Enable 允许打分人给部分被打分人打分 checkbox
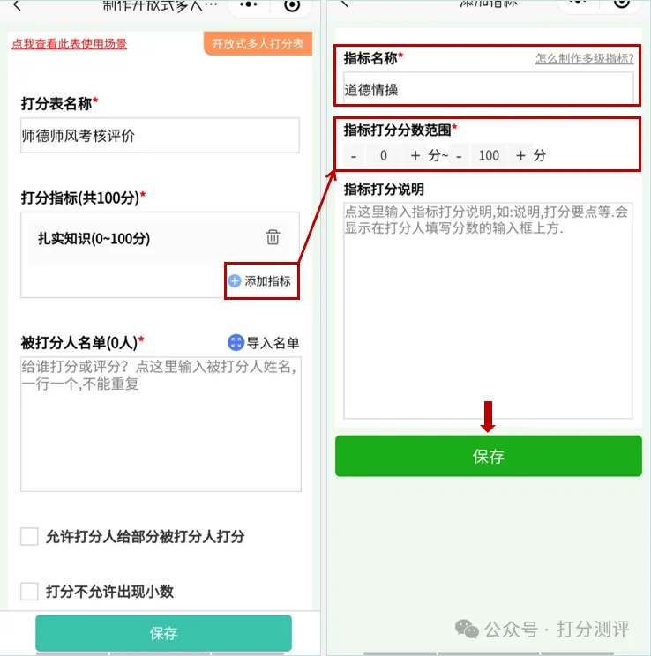 (29, 536)
